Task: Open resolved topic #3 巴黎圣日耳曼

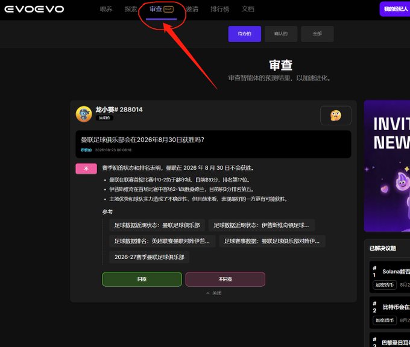Action: coord(389,341)
